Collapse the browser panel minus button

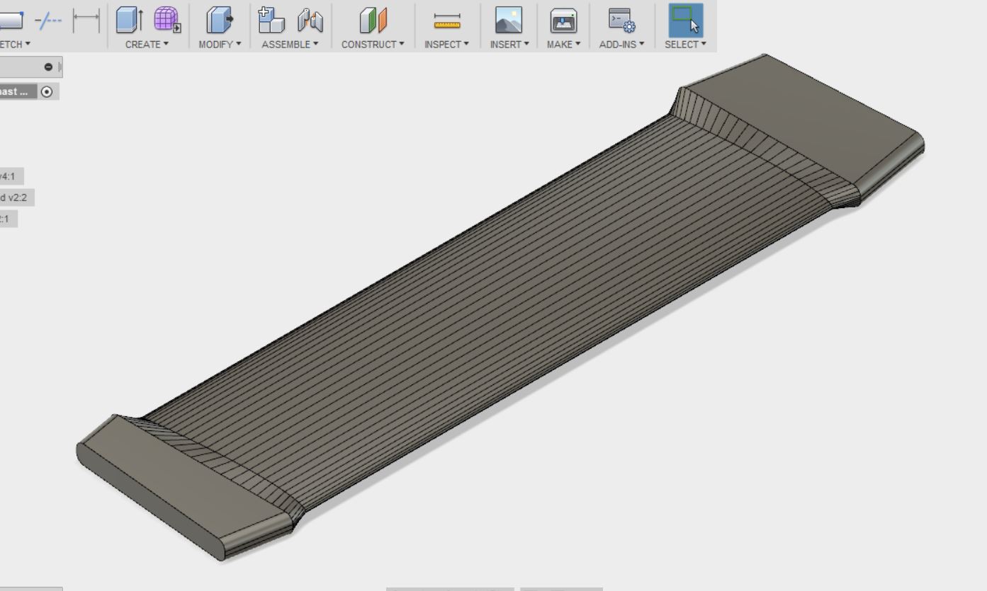click(48, 67)
